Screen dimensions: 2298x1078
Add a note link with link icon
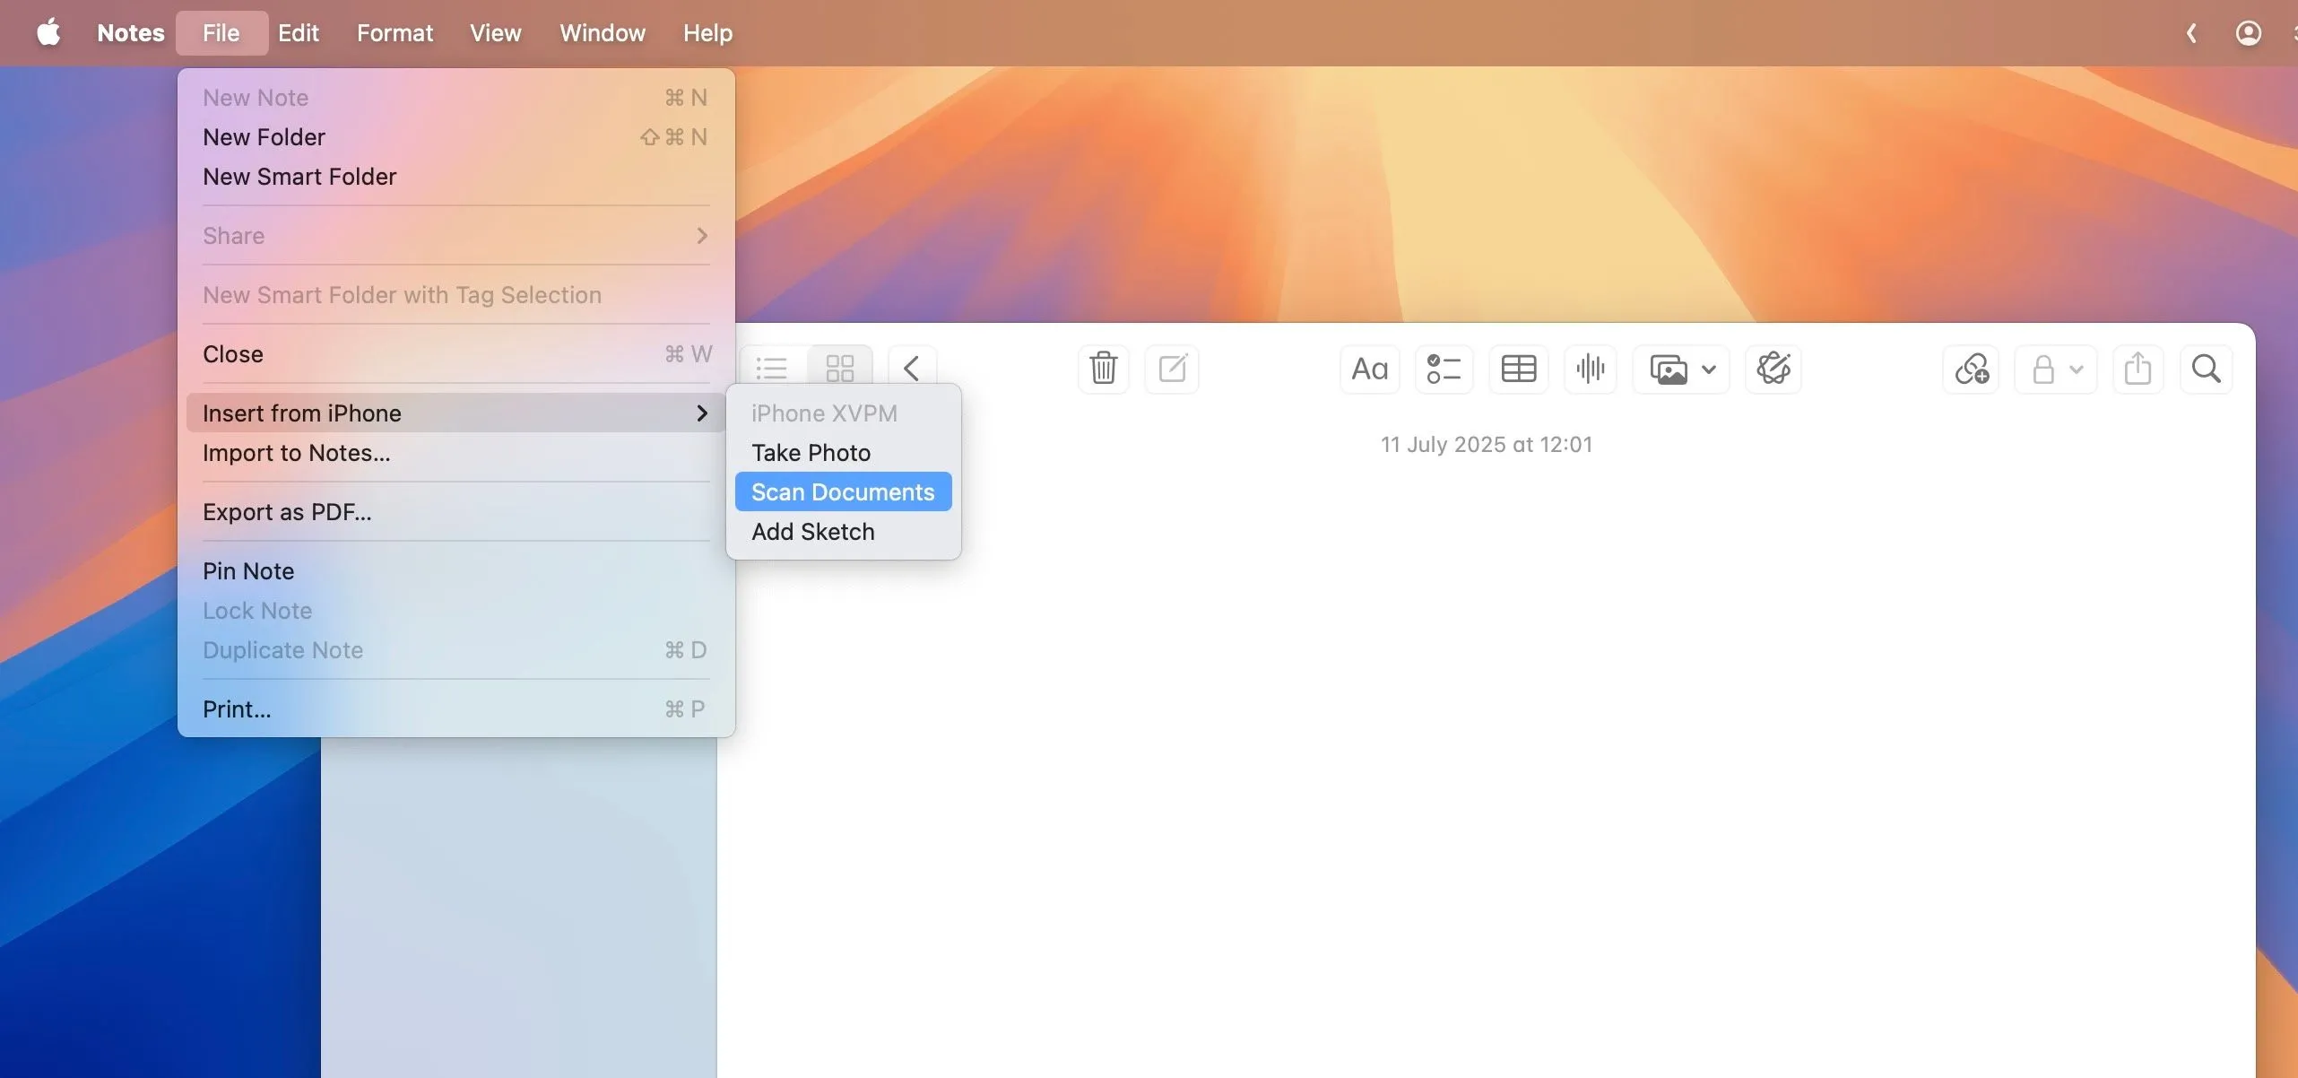point(1972,369)
